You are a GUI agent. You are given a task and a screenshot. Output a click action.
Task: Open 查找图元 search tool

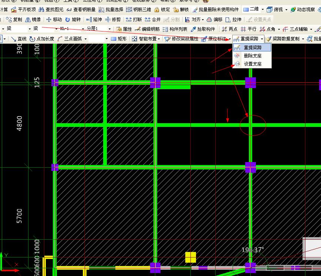point(51,9)
